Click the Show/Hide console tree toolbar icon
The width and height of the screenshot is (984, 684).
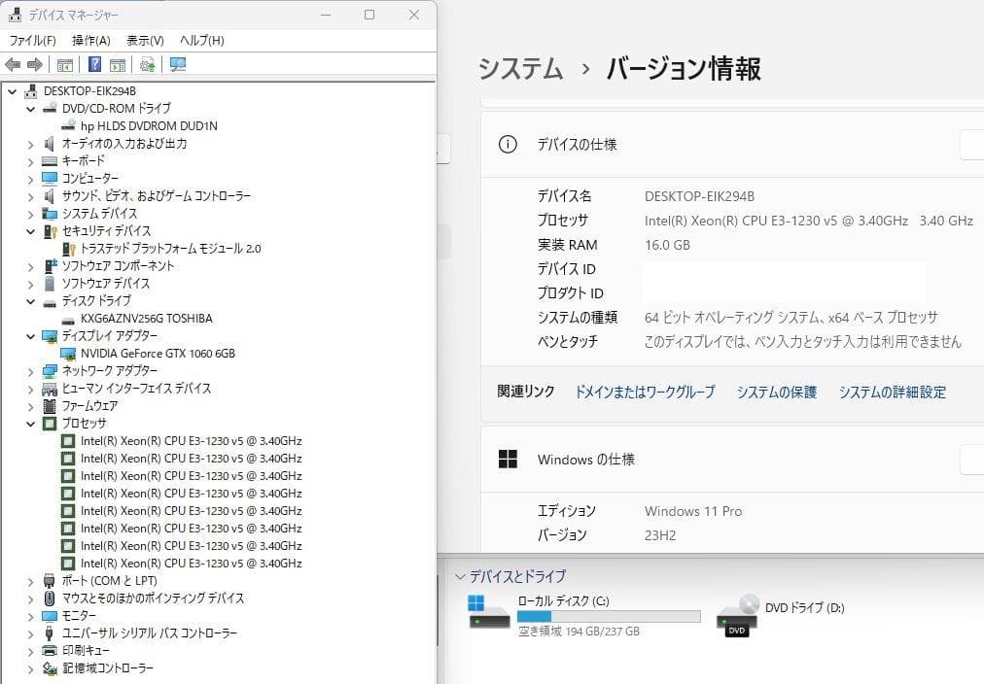(64, 64)
